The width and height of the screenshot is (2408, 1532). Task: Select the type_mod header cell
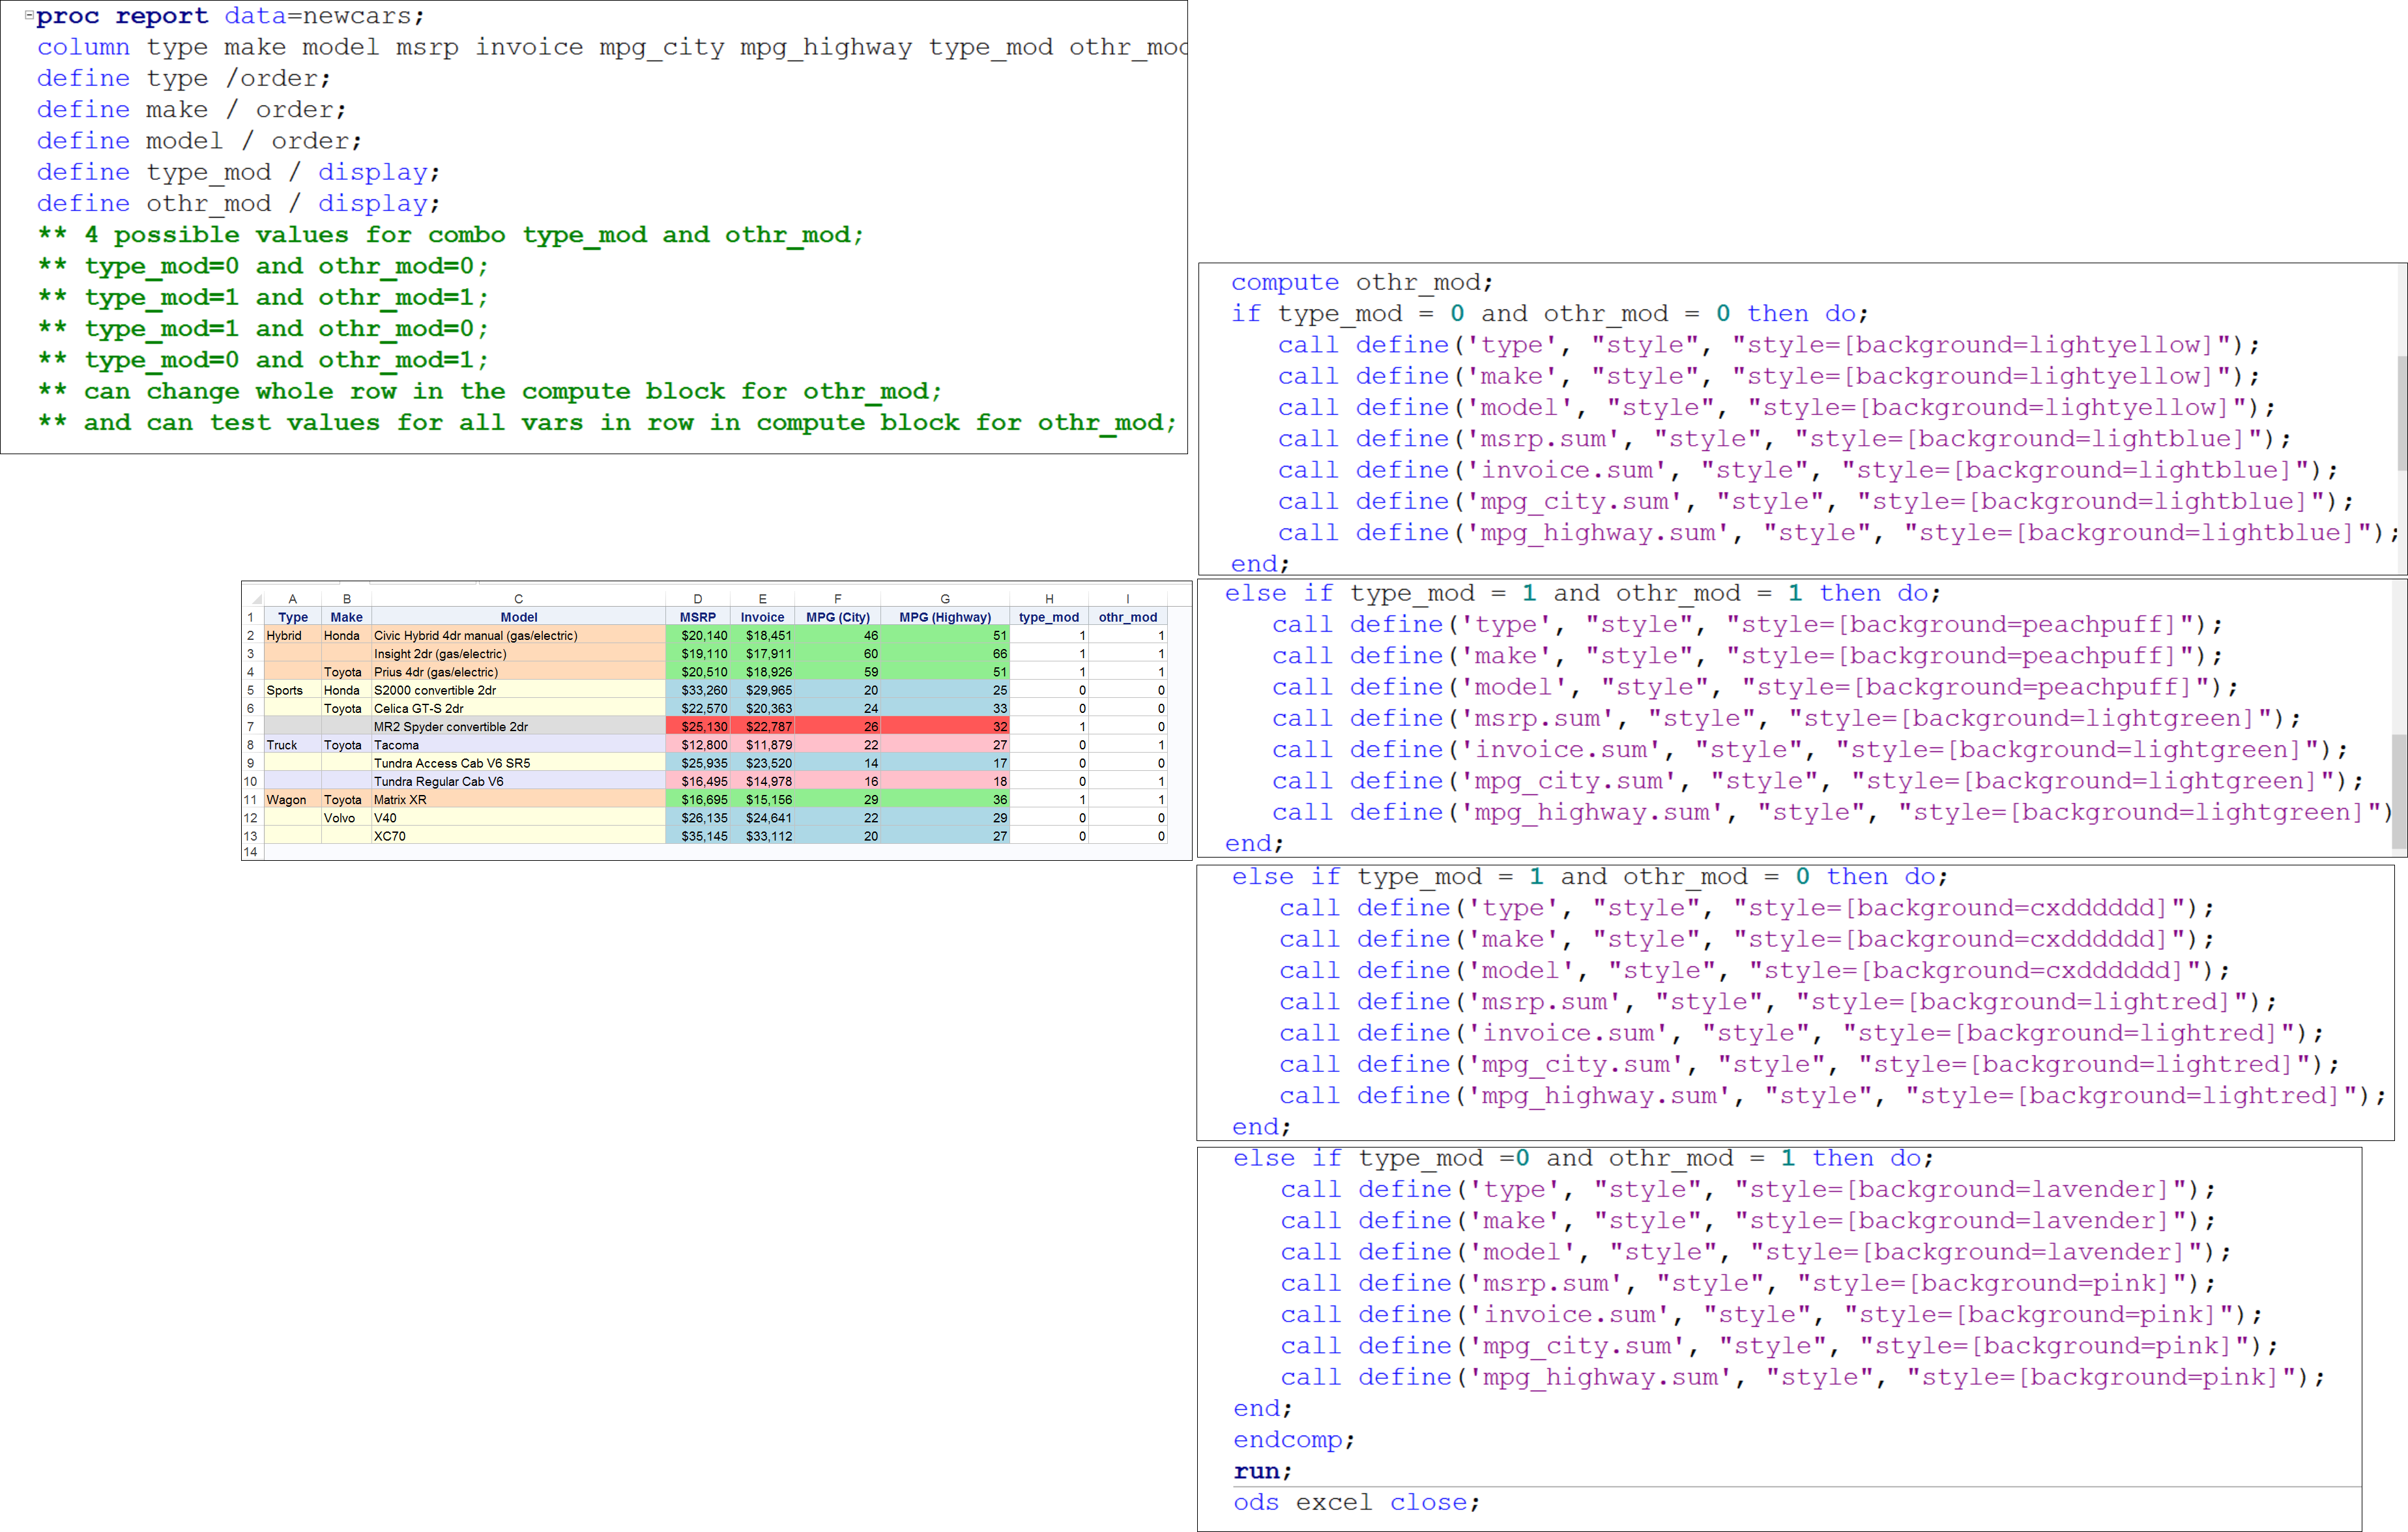click(x=1048, y=617)
